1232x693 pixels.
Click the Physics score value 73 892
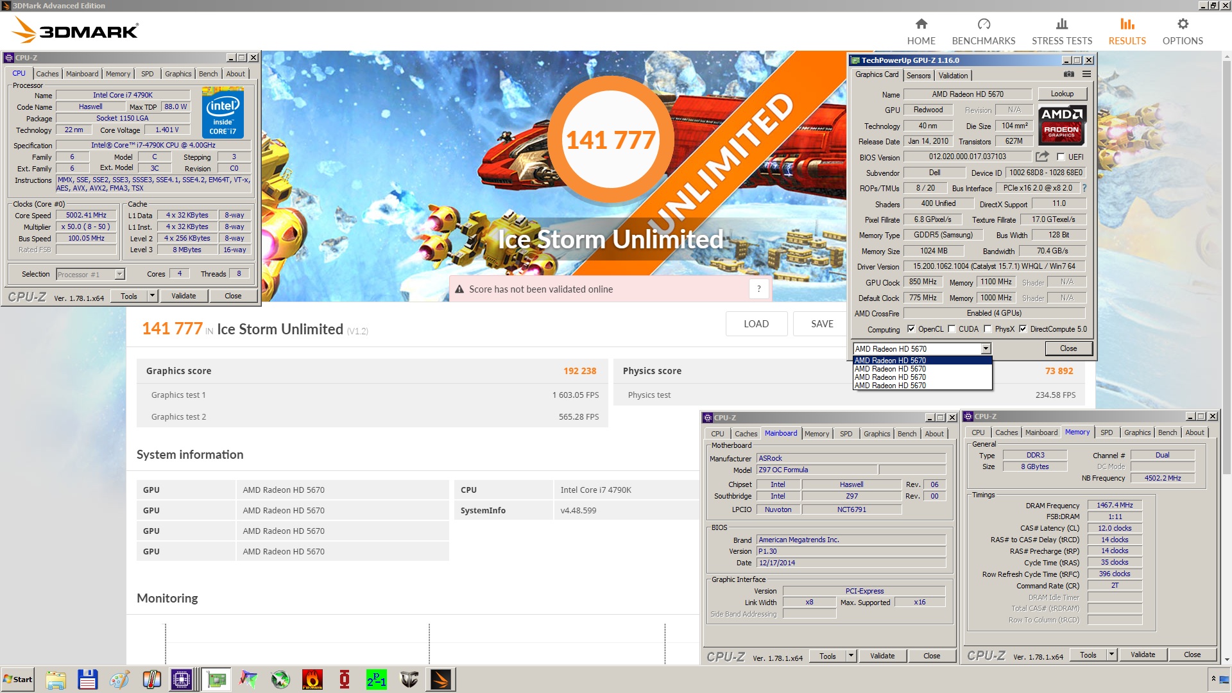[1059, 371]
